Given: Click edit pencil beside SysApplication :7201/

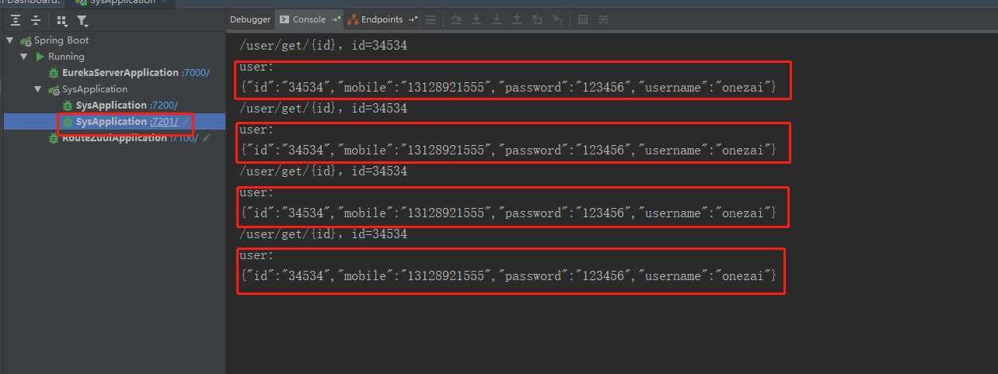Looking at the screenshot, I should pyautogui.click(x=186, y=122).
